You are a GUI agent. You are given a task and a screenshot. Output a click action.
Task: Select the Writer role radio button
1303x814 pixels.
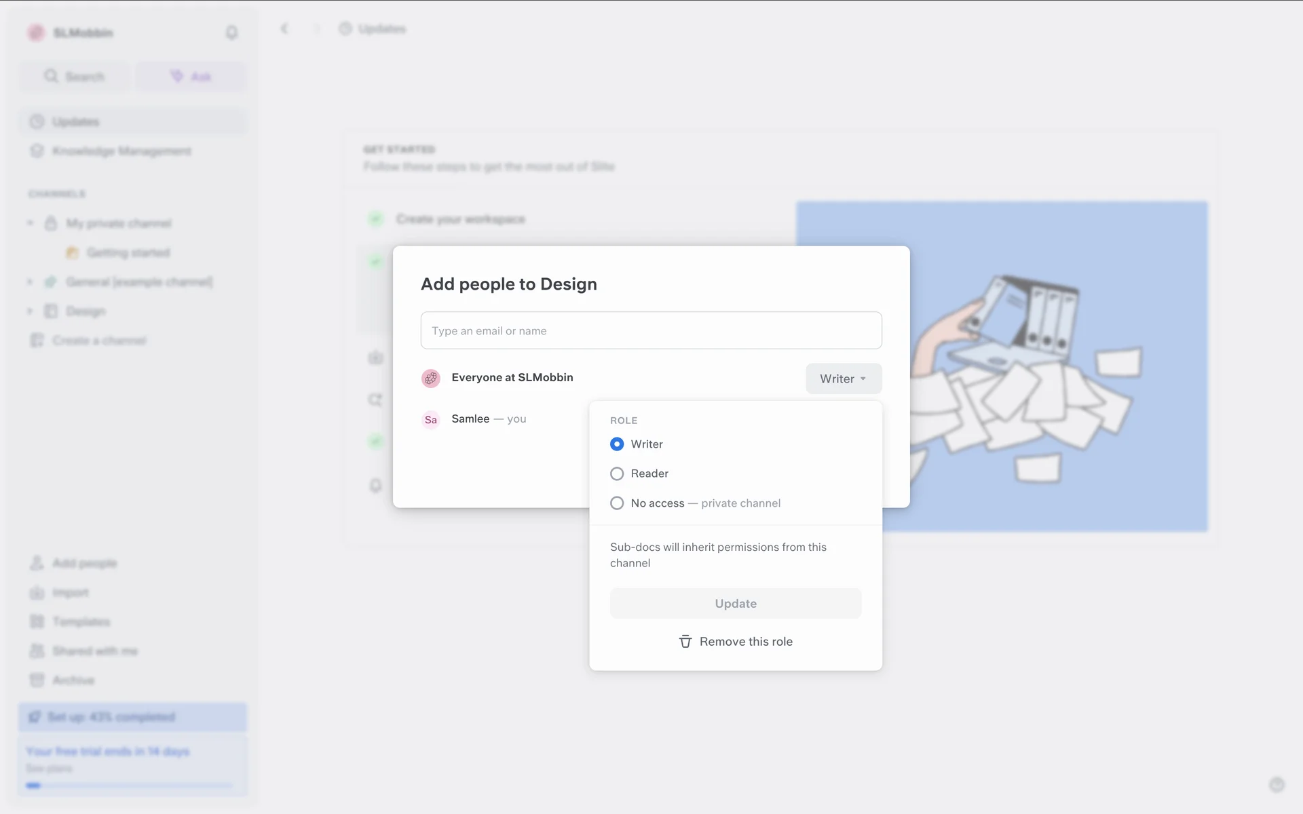pyautogui.click(x=617, y=444)
